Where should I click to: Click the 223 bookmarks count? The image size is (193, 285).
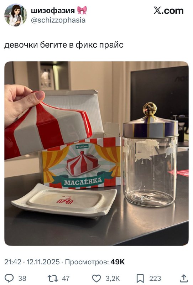point(155,279)
